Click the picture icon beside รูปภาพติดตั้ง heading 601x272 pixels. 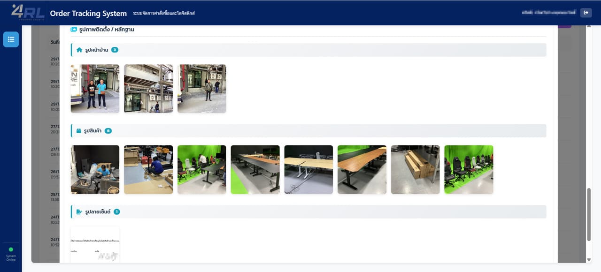pyautogui.click(x=74, y=30)
